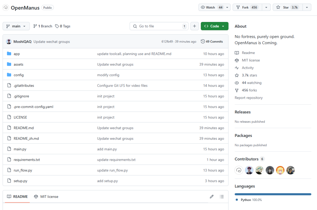Click the assets folder icon

click(x=9, y=64)
